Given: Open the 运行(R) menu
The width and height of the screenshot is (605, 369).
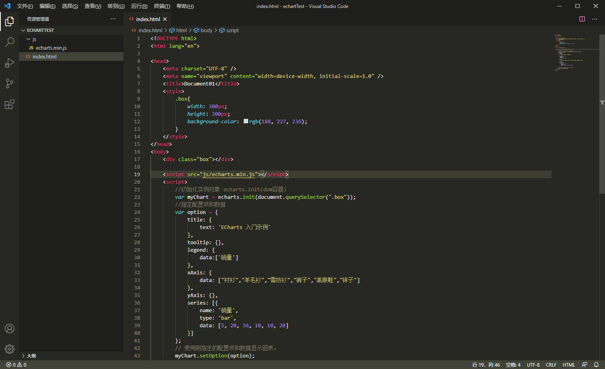Looking at the screenshot, I should [x=139, y=6].
